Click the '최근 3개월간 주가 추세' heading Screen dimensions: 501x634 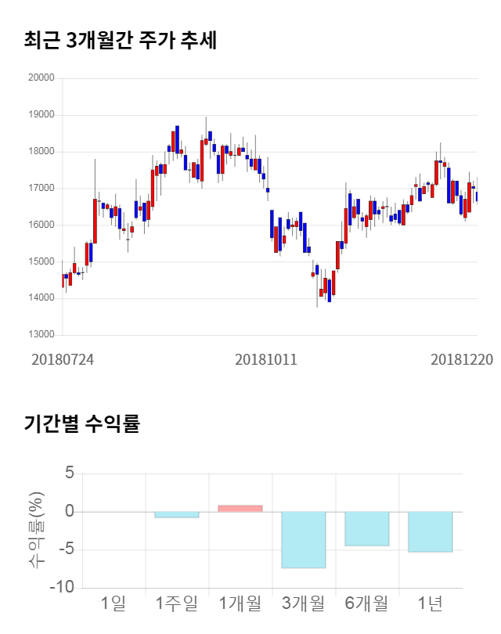[x=120, y=40]
